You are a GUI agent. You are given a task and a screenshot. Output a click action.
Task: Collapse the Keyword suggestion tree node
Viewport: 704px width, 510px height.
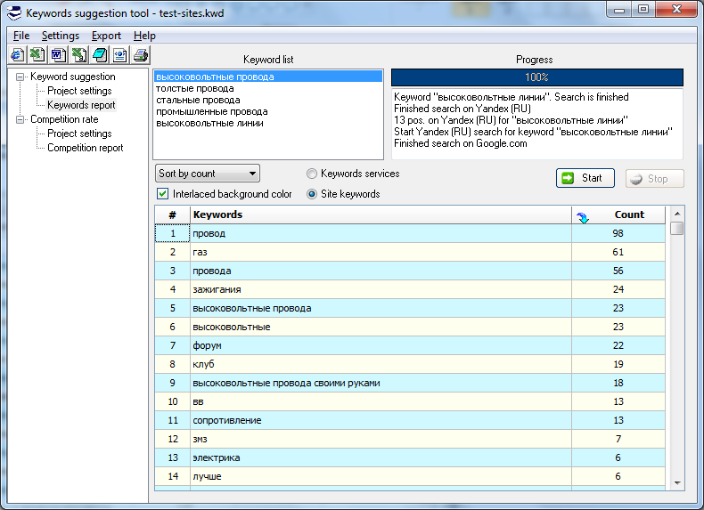[20, 77]
